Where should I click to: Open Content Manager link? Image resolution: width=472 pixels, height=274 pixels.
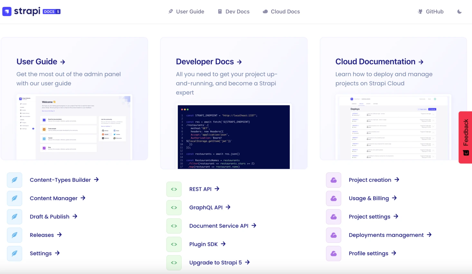[x=58, y=198]
